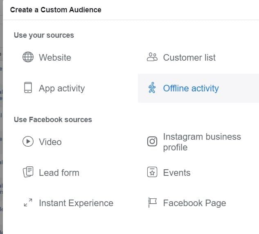Click the Lead form document icon
Viewport: 259px width, 234px height.
28,172
